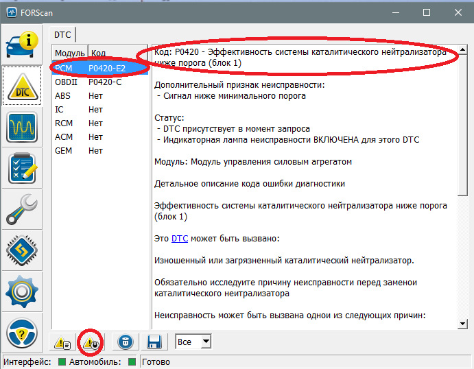Open the tests checklist section
This screenshot has width=474, height=369.
tap(22, 168)
